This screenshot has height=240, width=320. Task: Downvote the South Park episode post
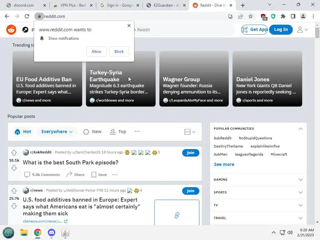pos(14,168)
